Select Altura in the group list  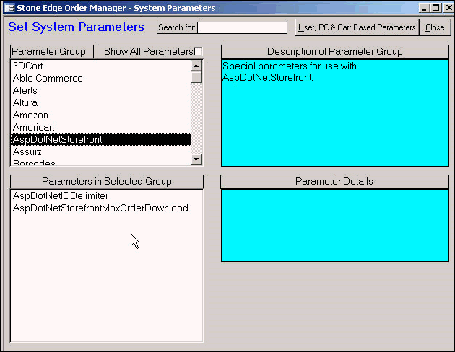[x=100, y=103]
